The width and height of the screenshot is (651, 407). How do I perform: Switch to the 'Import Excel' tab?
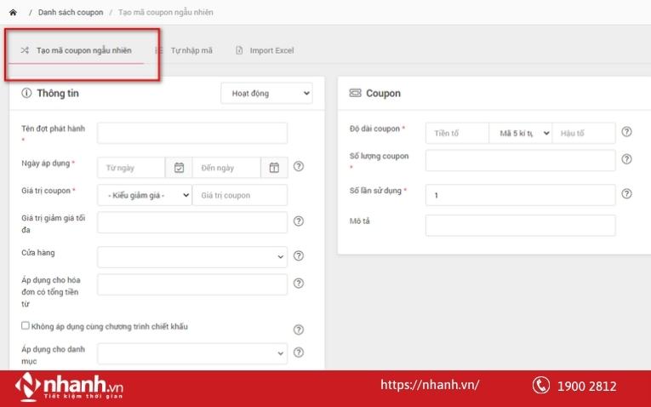pos(265,51)
